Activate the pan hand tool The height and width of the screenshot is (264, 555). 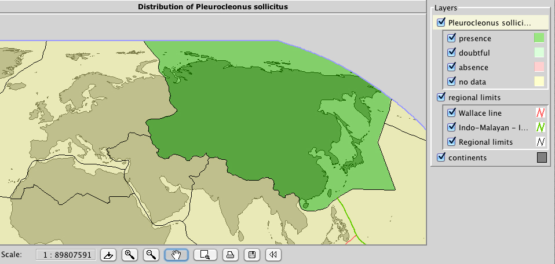pos(176,255)
